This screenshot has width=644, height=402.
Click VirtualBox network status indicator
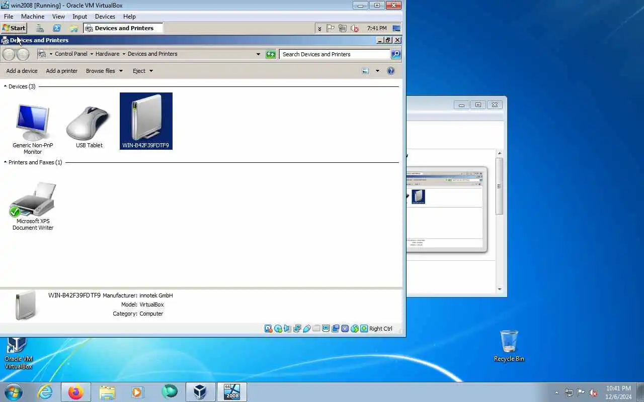(297, 329)
